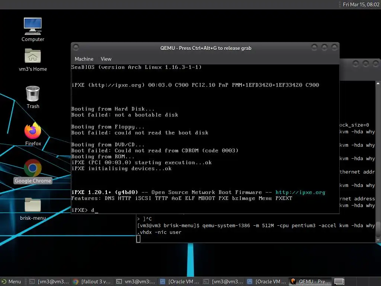Open the brisk-menu folder icon
The height and width of the screenshot is (286, 381).
(33, 209)
